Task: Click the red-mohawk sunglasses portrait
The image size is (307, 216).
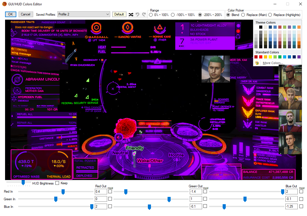Action: click(x=290, y=76)
